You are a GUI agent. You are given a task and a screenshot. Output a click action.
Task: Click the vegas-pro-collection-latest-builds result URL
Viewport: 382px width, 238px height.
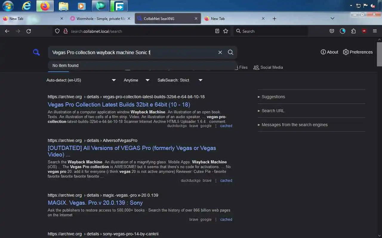[x=126, y=97]
